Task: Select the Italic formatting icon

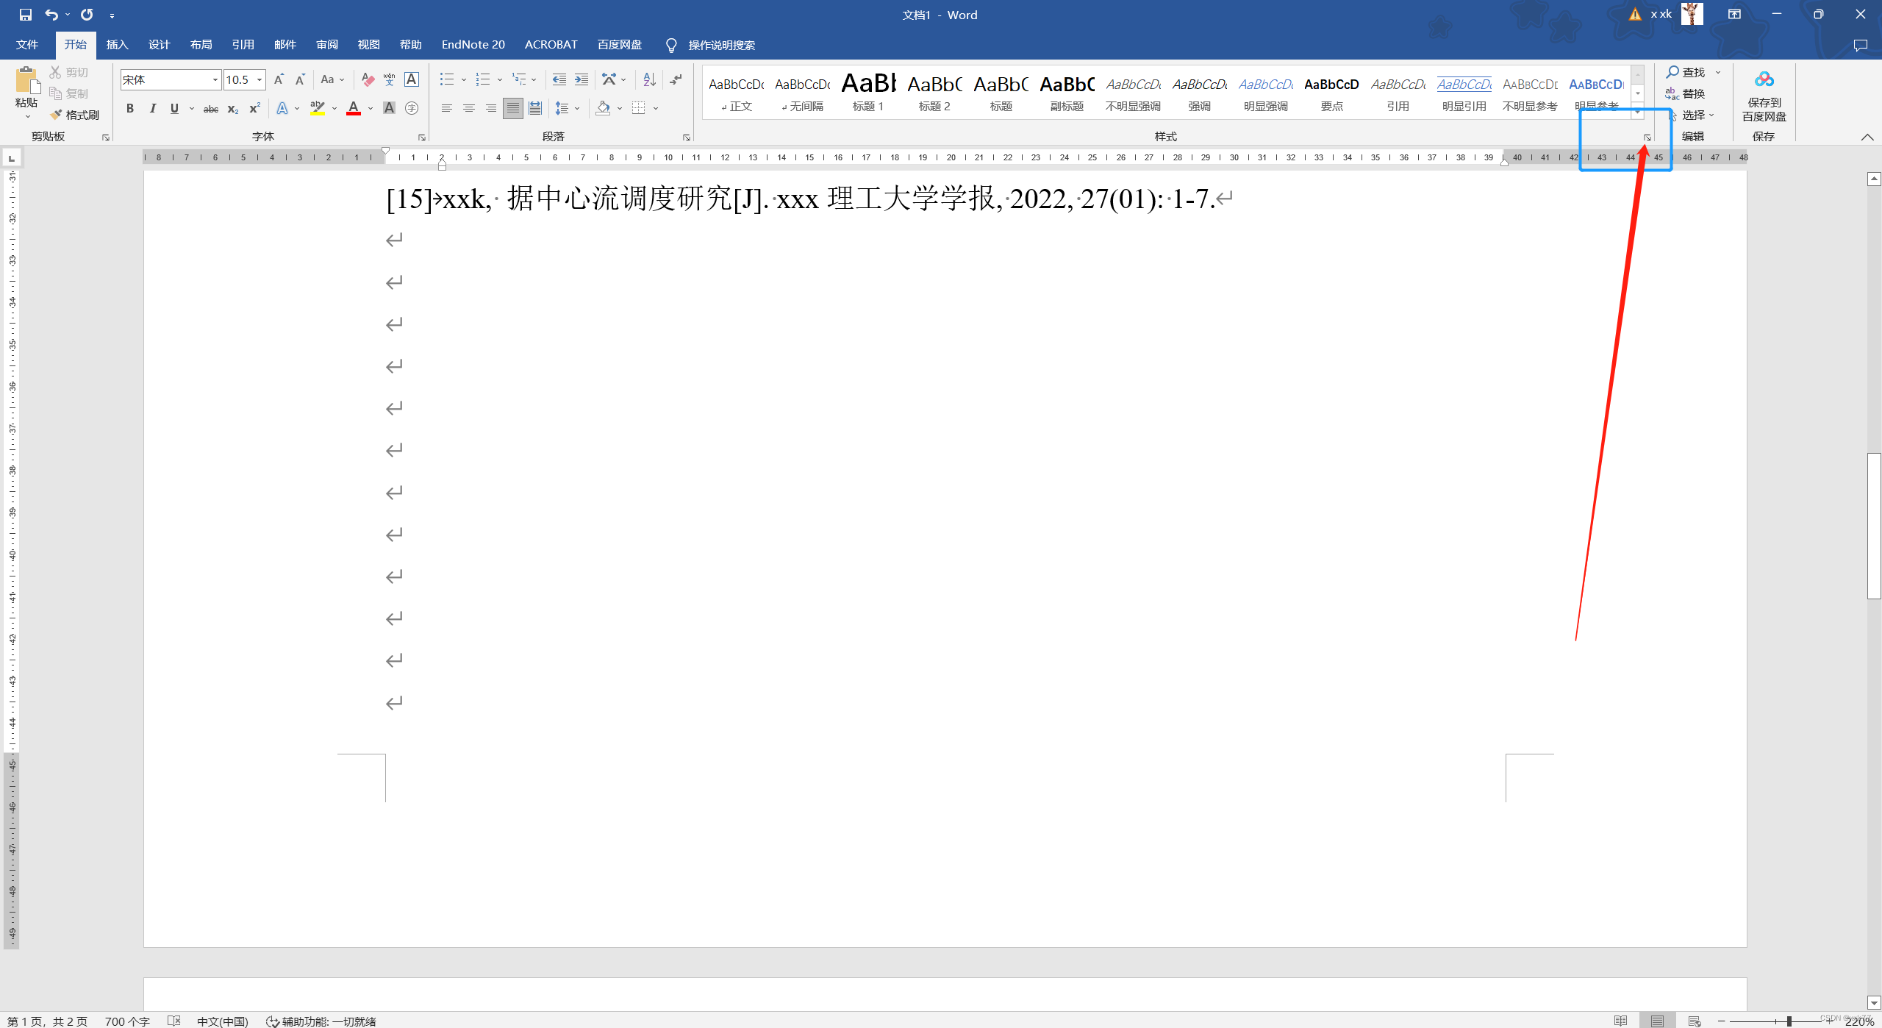Action: pyautogui.click(x=152, y=109)
